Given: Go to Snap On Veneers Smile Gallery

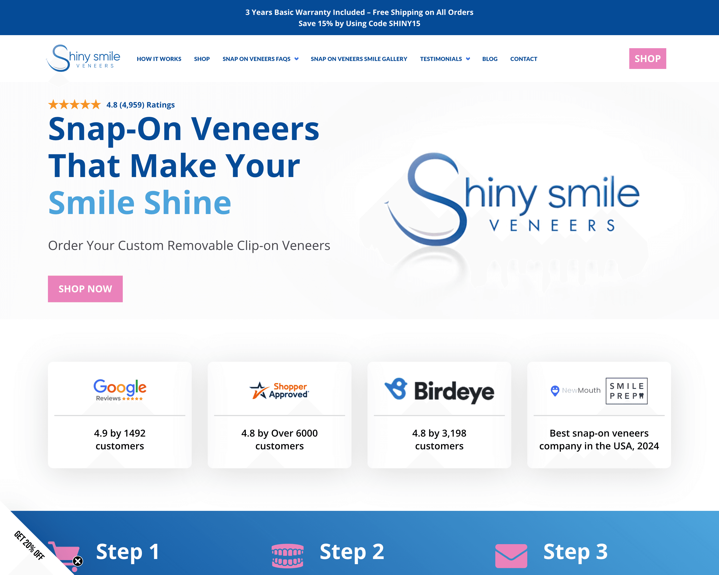Looking at the screenshot, I should coord(359,59).
